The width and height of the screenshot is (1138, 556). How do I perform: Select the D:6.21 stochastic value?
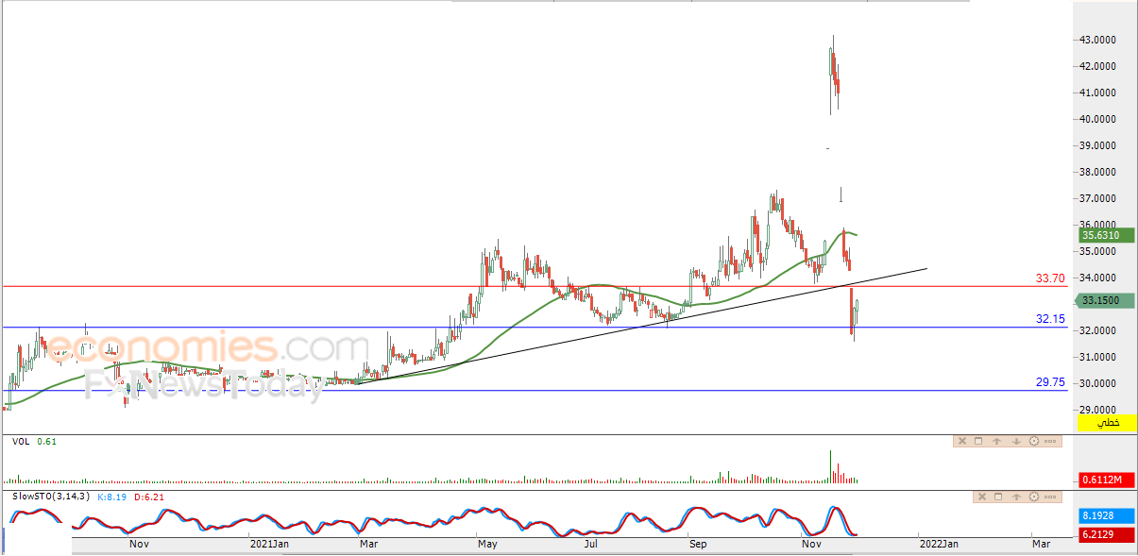tap(149, 497)
